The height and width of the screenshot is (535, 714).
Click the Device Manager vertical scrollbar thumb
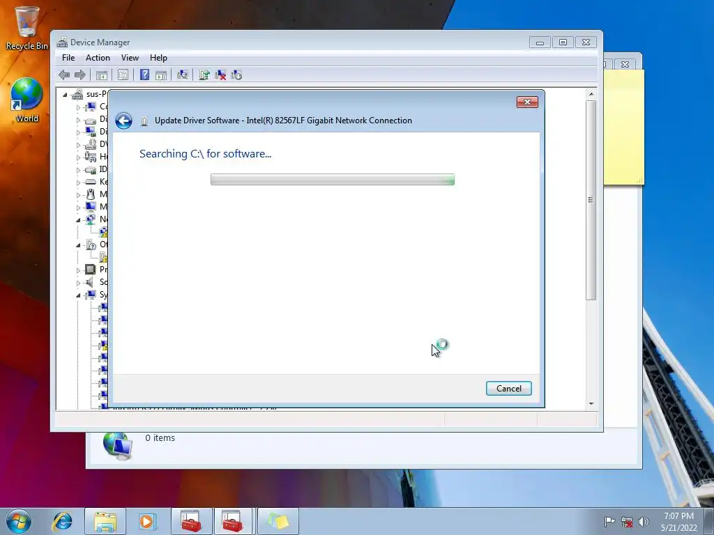pos(591,200)
